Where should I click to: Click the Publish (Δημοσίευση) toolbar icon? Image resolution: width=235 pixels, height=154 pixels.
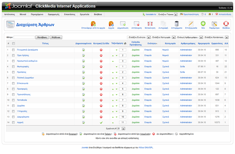tap(123, 24)
